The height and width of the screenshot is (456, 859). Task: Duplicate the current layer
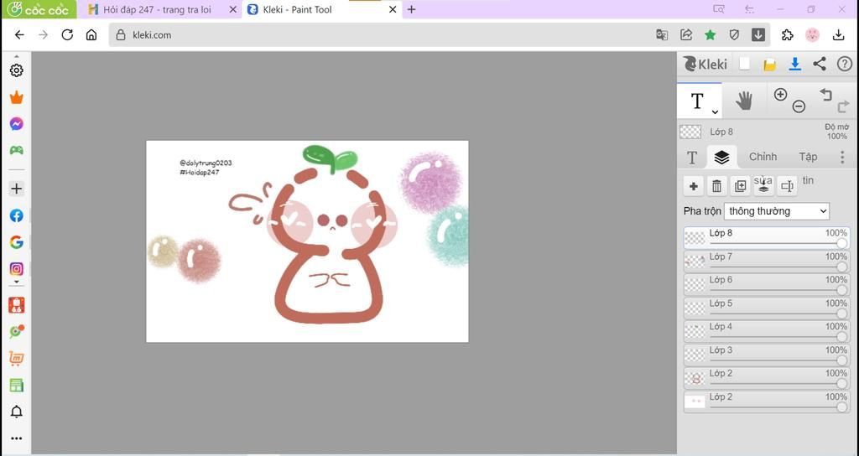740,186
